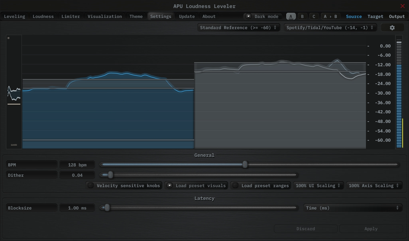Select preset slot A
The height and width of the screenshot is (241, 409).
[291, 16]
